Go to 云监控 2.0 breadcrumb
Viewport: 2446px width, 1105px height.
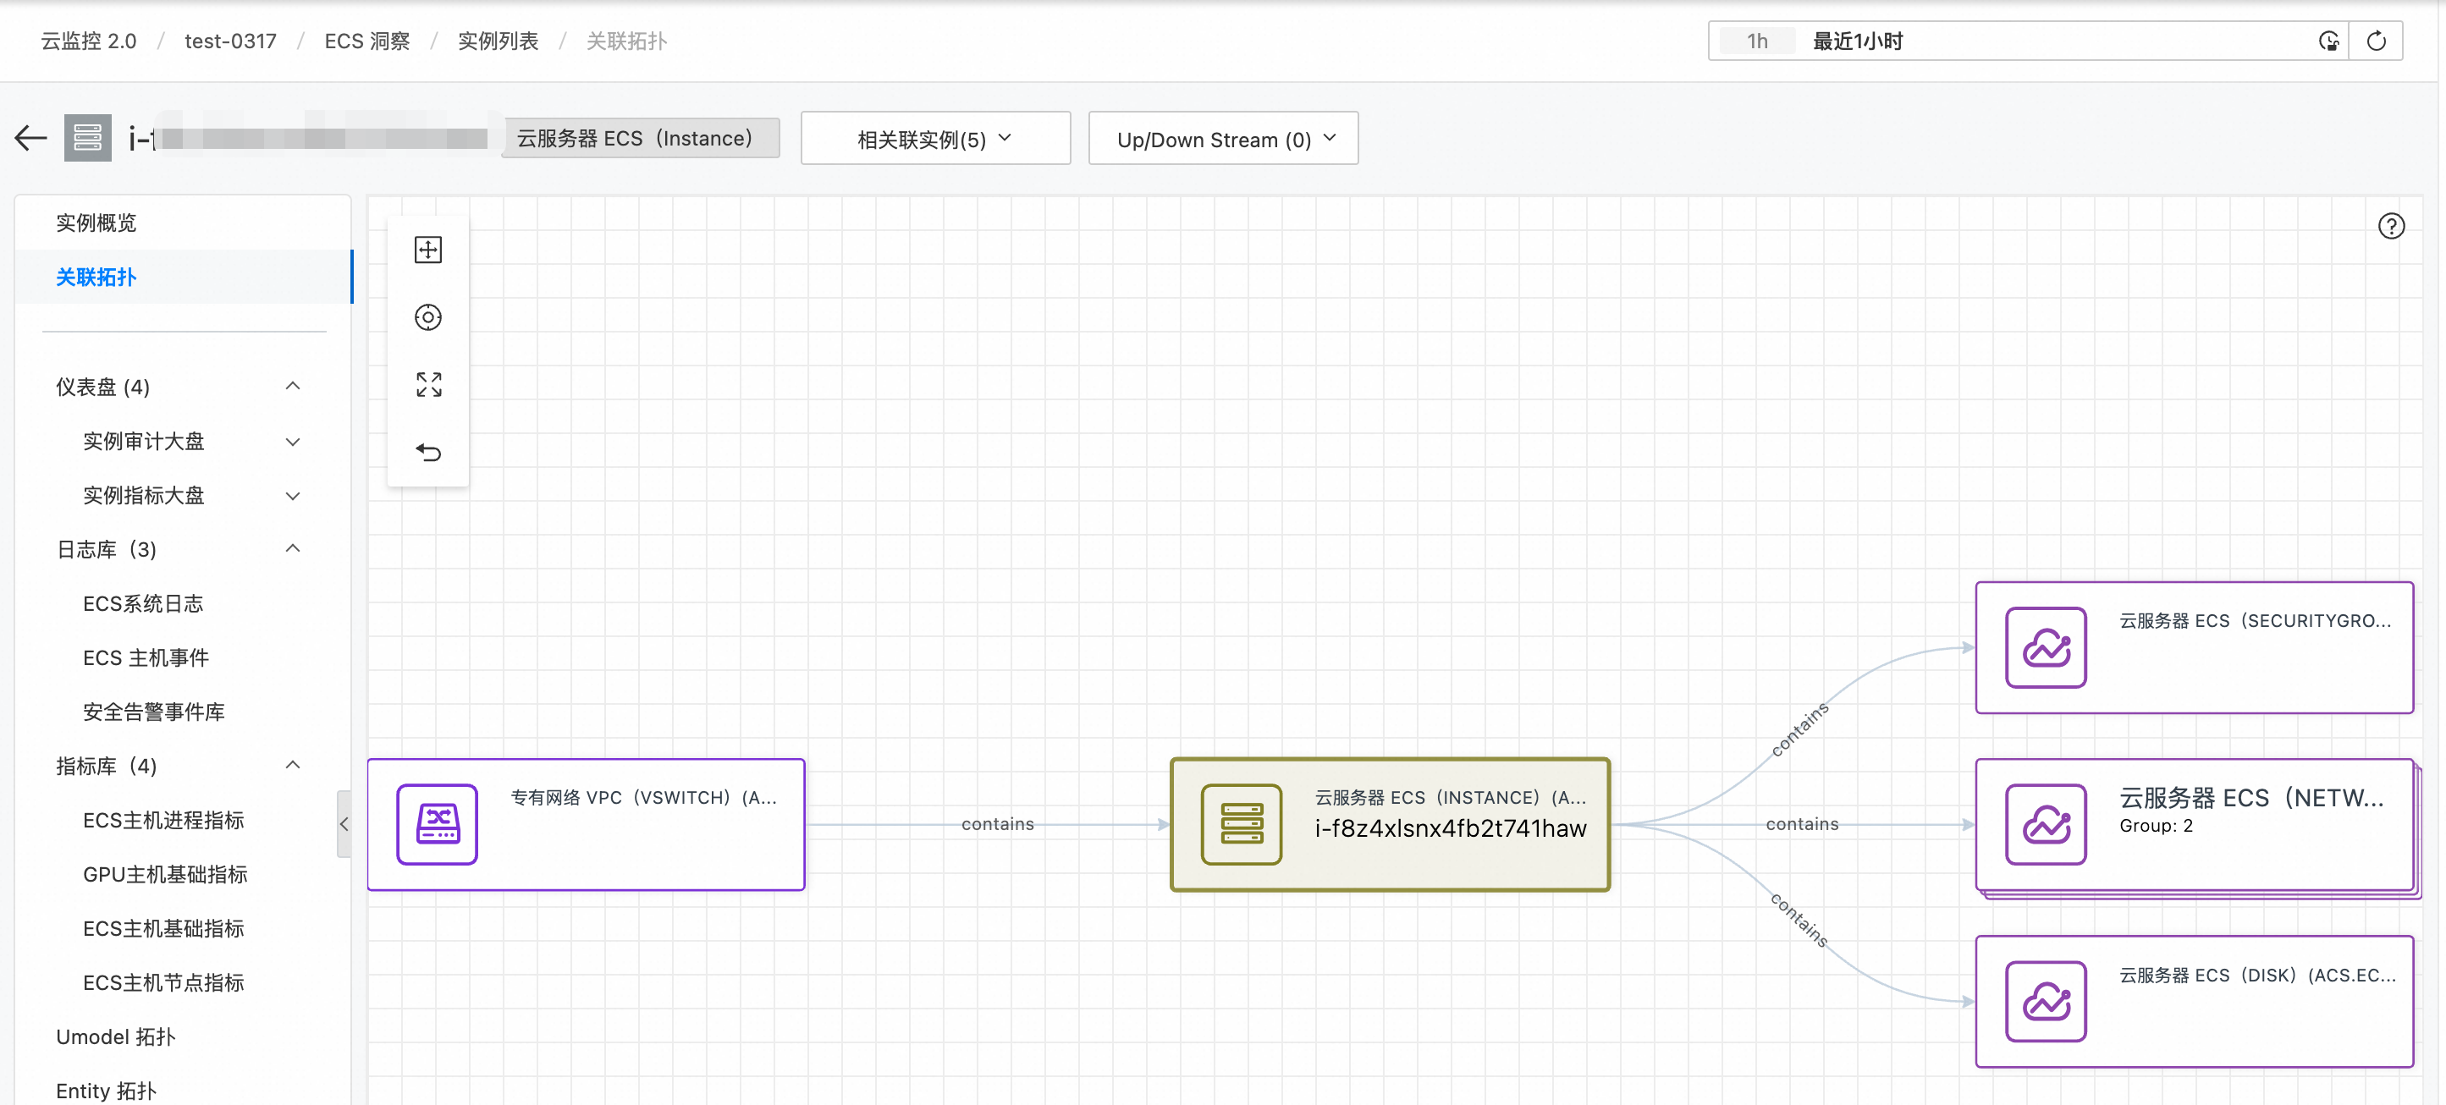88,41
